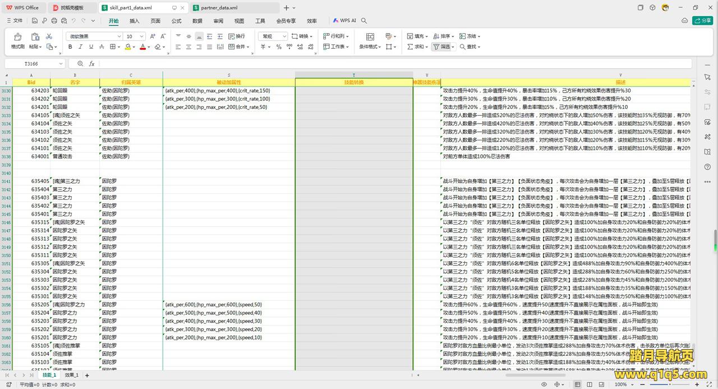Click the Save icon in quick access toolbar
Viewport: 718px width, 389px height.
point(35,21)
